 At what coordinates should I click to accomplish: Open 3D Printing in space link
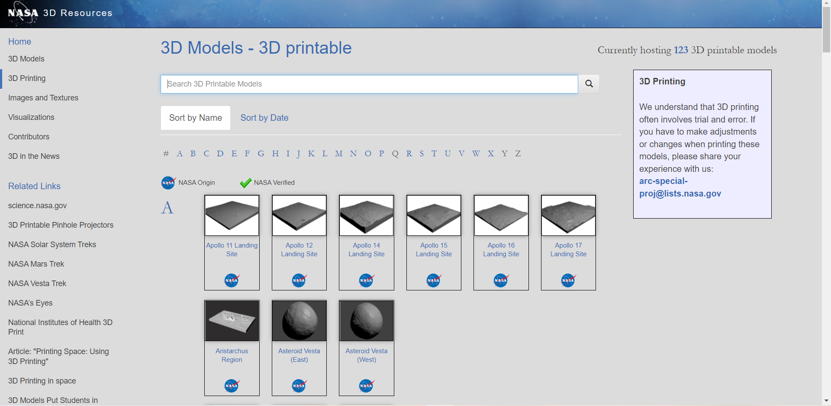[42, 381]
